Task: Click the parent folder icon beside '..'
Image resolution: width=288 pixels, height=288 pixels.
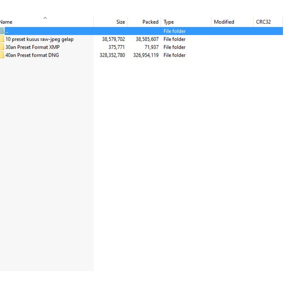Action: pyautogui.click(x=2, y=31)
